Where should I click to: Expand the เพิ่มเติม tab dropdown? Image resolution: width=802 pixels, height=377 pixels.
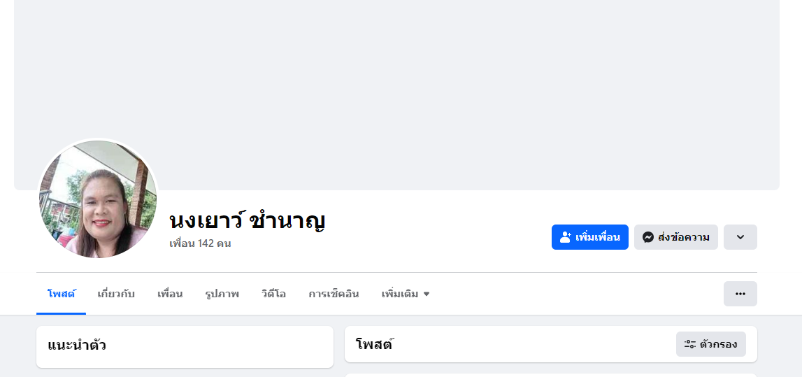[406, 294]
